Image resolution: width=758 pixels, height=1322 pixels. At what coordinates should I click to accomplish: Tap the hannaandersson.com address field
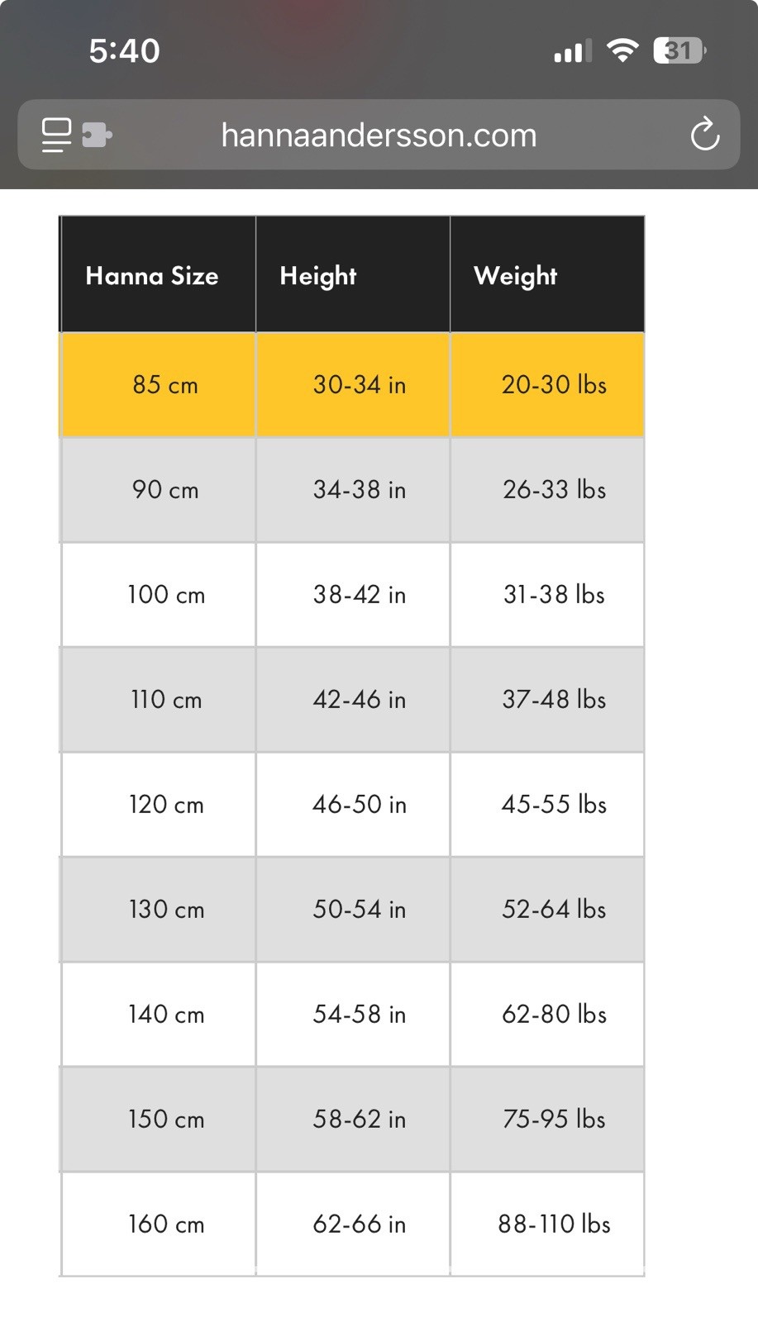[x=379, y=135]
